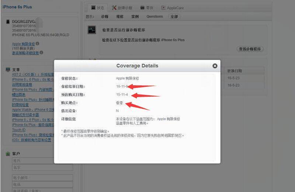
Task: Click the info icon next to 激活策略详细信息
Action: coord(41,53)
